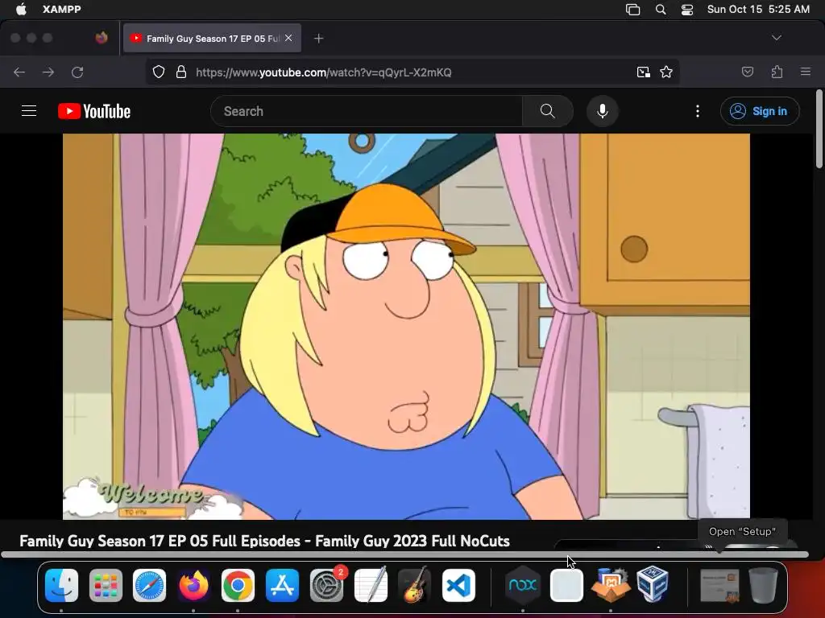Open Finder from the dock
The height and width of the screenshot is (618, 825).
[x=61, y=585]
